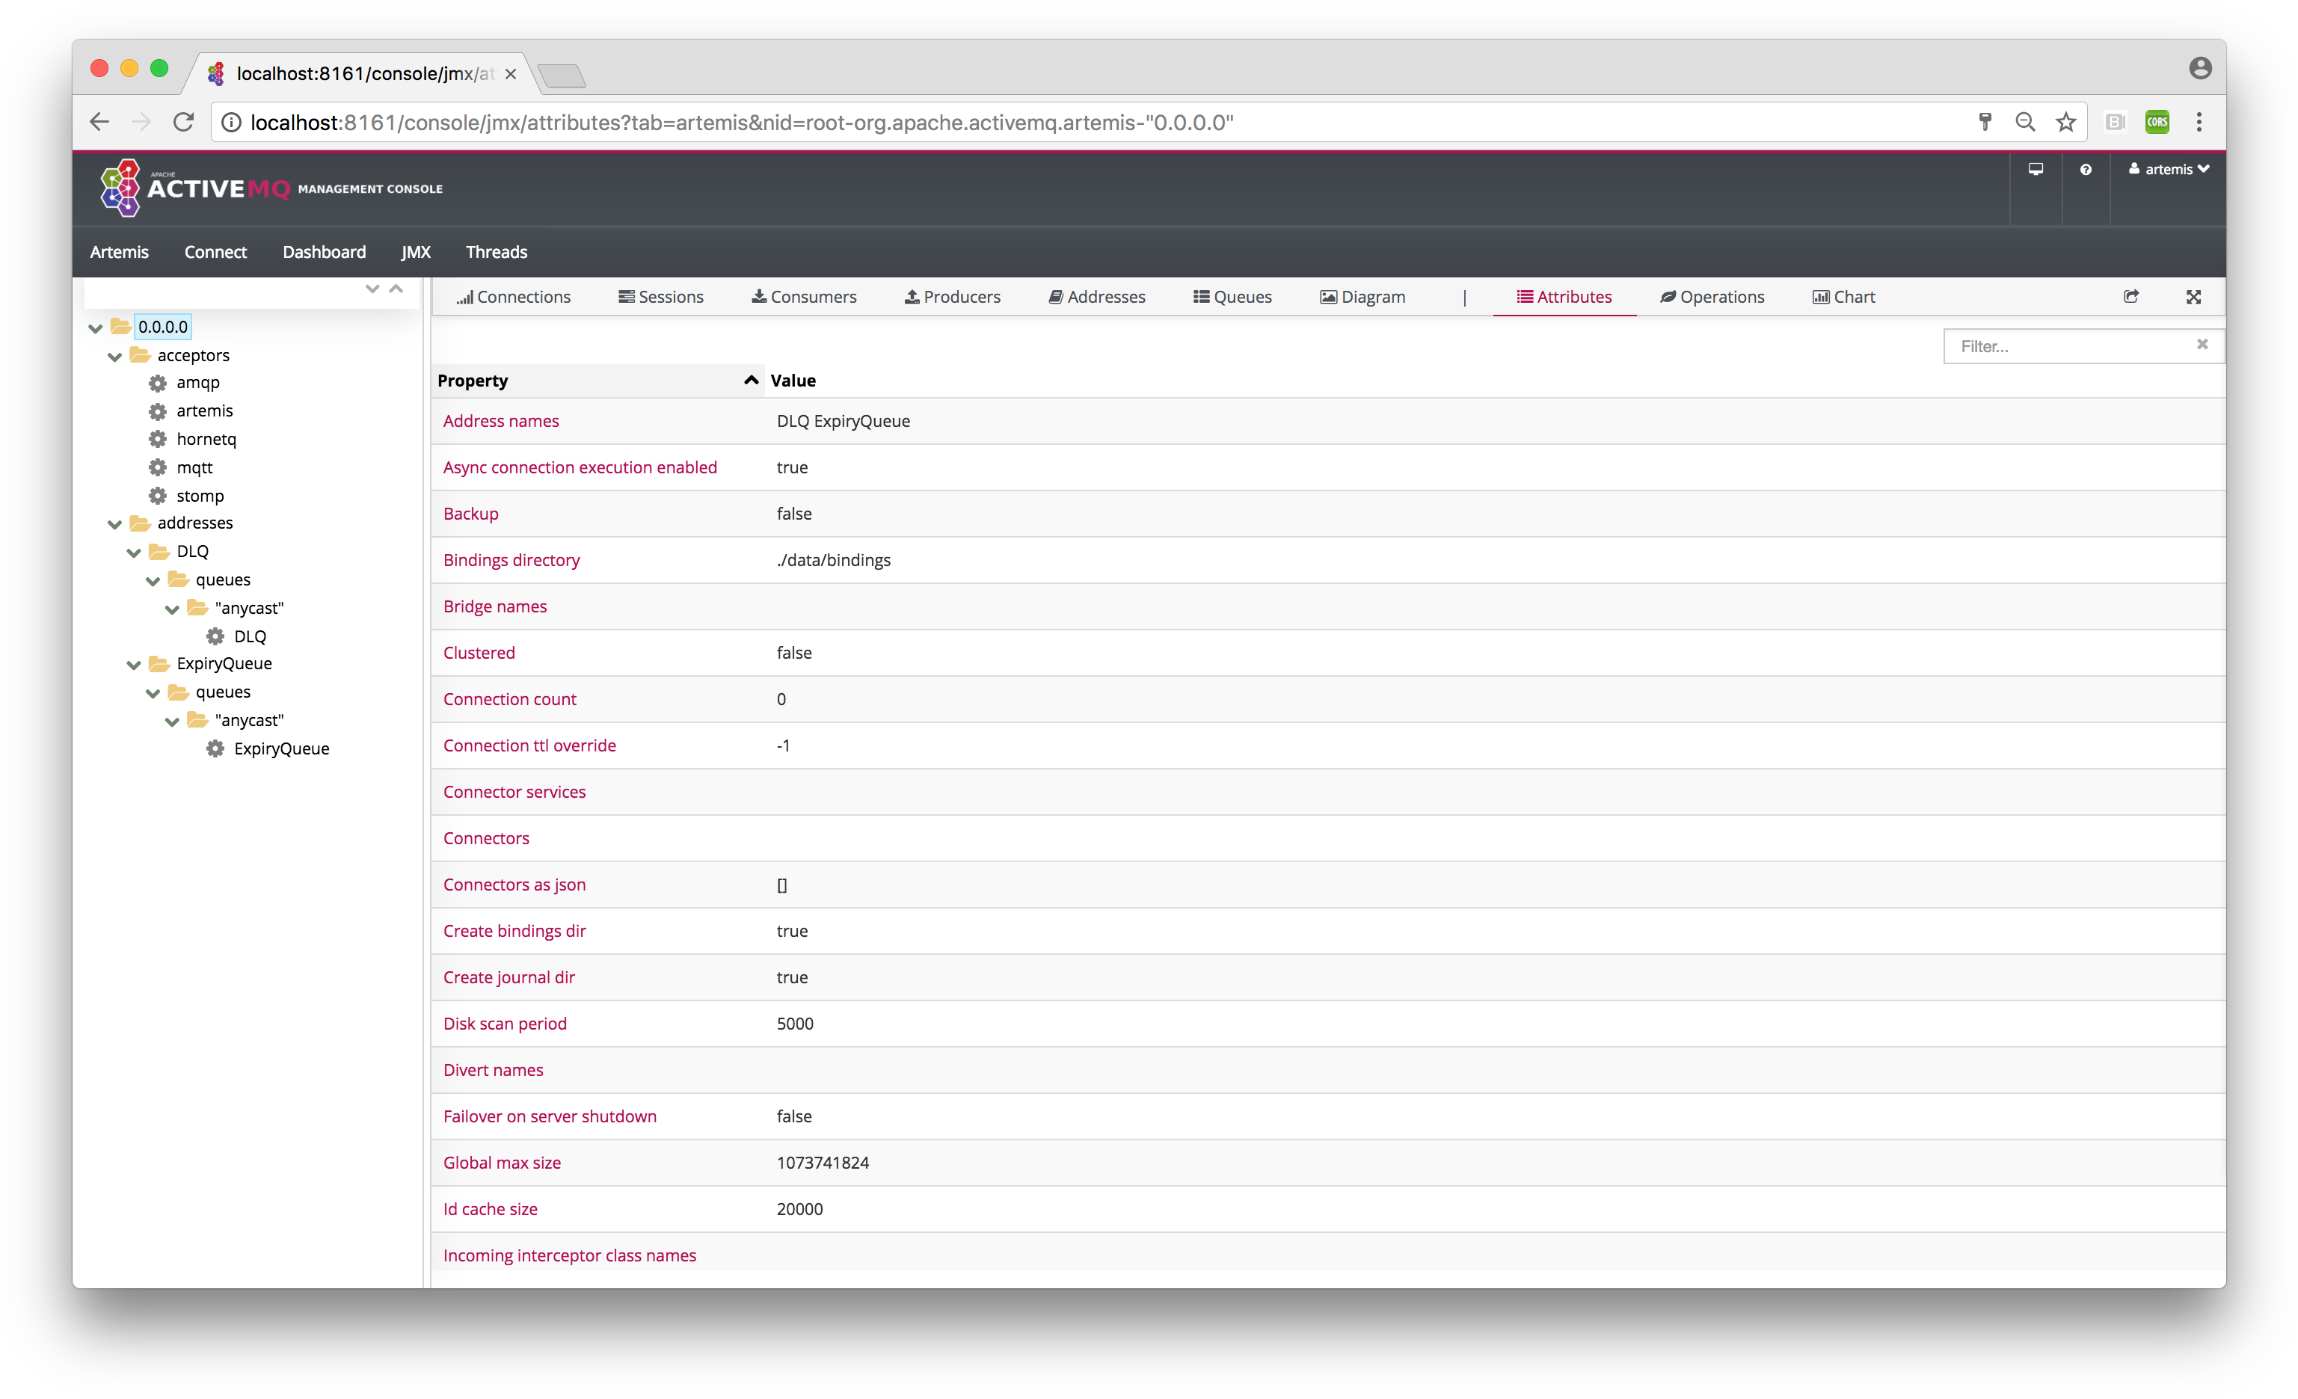Click the help question mark icon

(2086, 170)
